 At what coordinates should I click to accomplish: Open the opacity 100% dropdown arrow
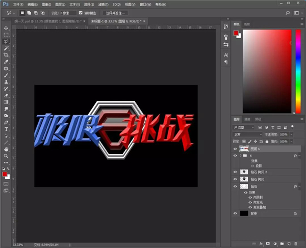click(x=291, y=134)
